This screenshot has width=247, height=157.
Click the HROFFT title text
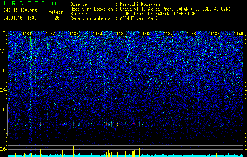tap(24, 3)
